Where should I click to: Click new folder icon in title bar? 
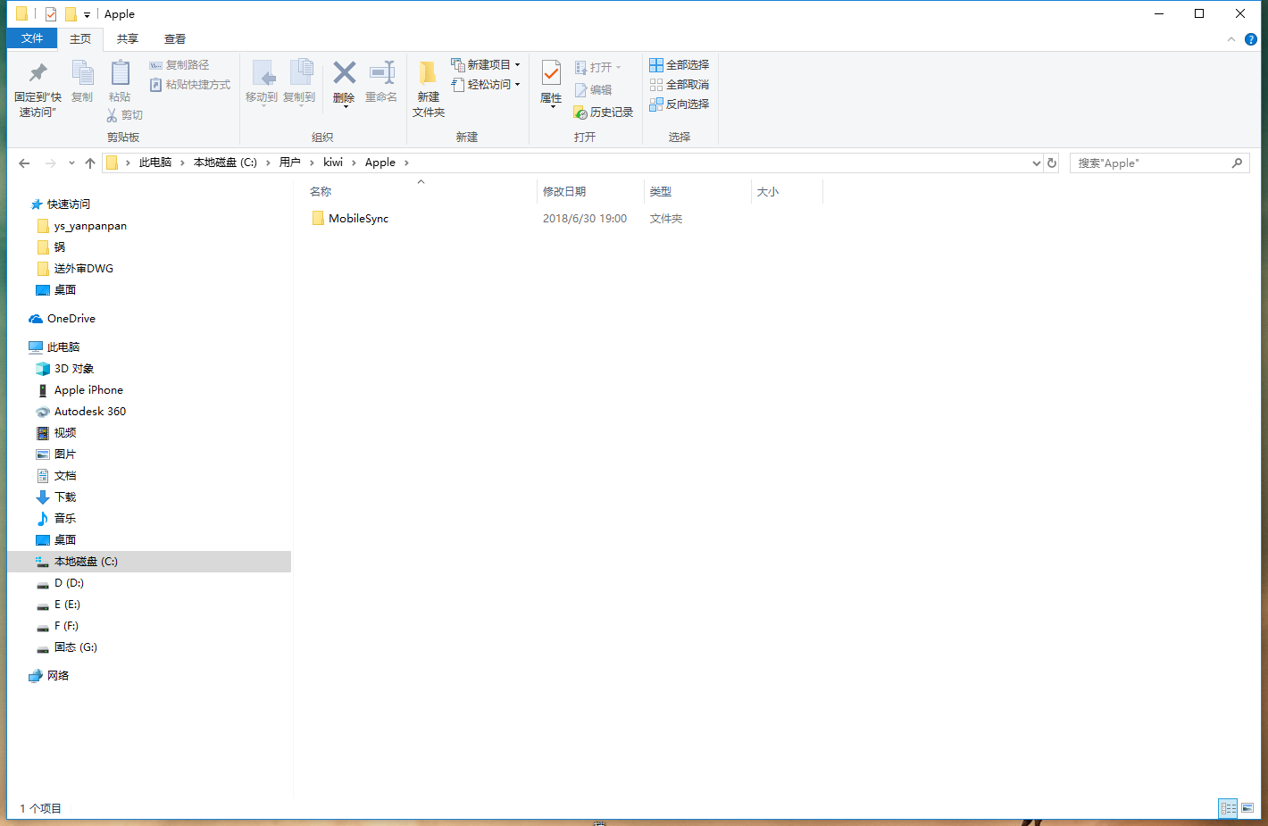[x=71, y=14]
